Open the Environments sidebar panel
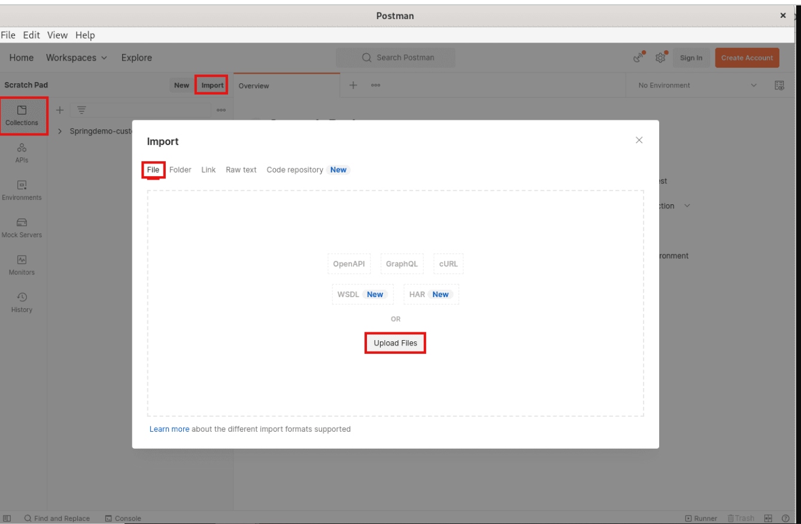 22,190
